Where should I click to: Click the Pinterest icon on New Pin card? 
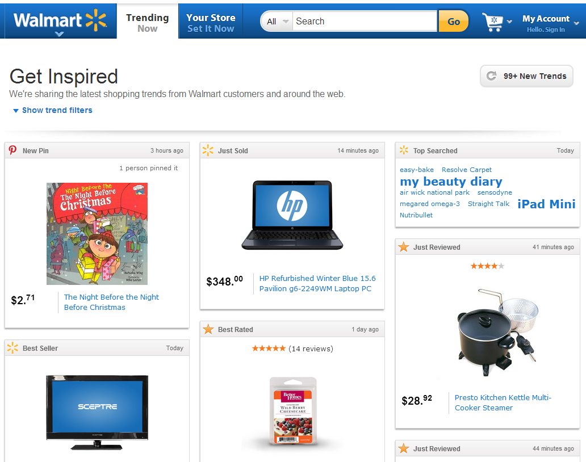(12, 150)
